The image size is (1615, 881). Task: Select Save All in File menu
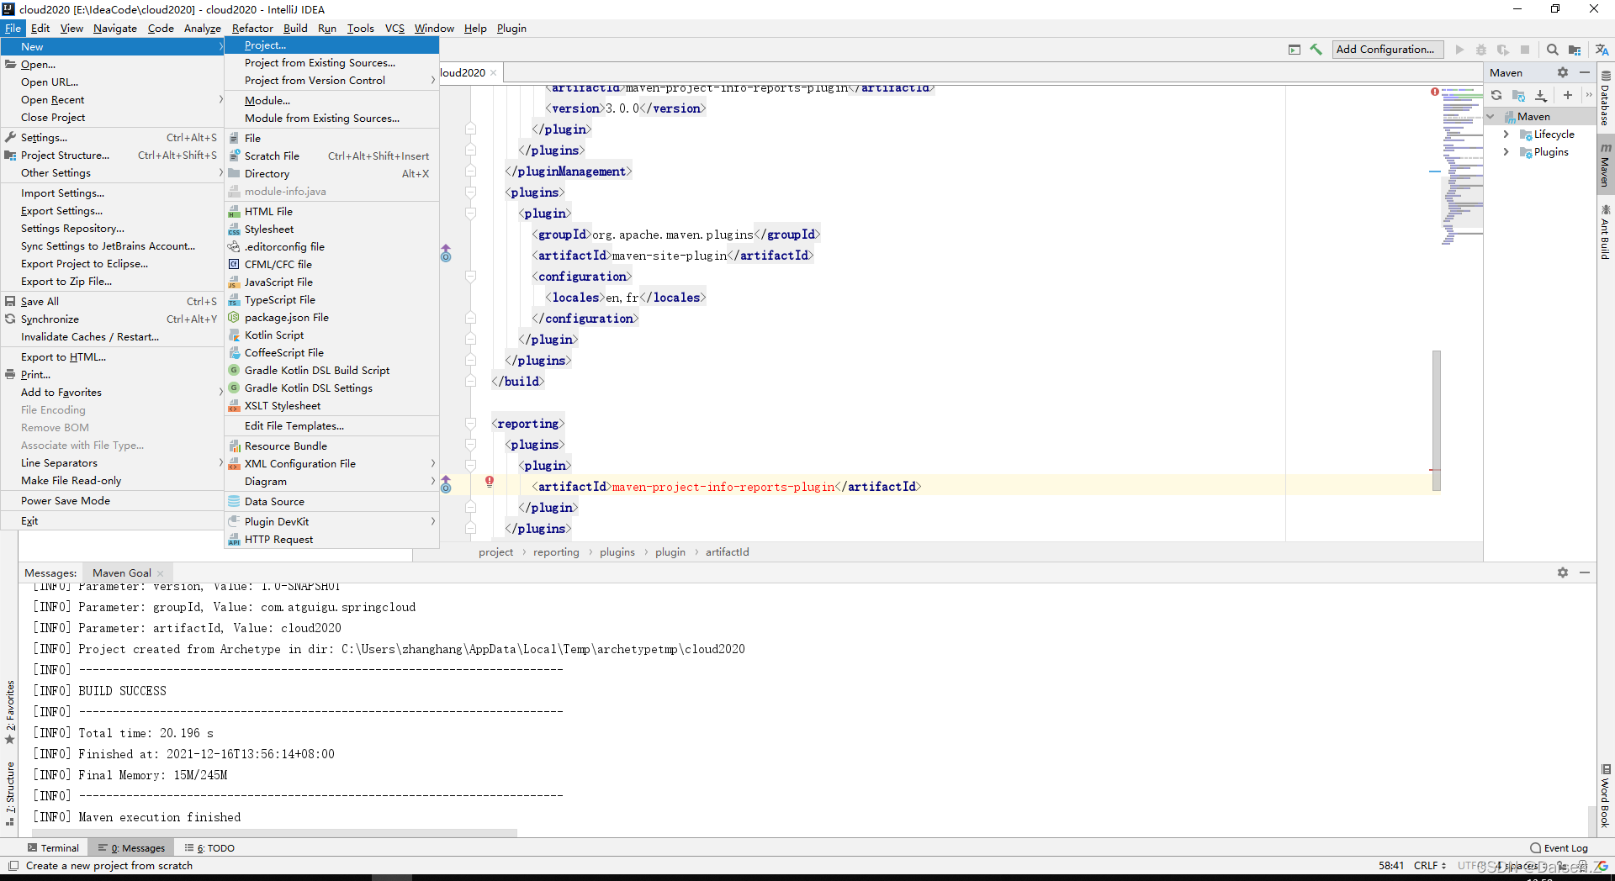pos(112,302)
